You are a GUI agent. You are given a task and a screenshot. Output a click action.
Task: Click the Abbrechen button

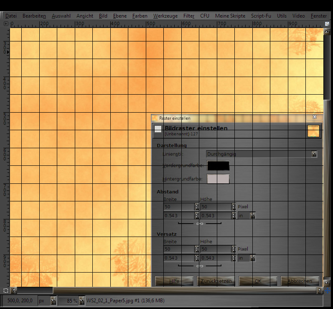[300, 281]
